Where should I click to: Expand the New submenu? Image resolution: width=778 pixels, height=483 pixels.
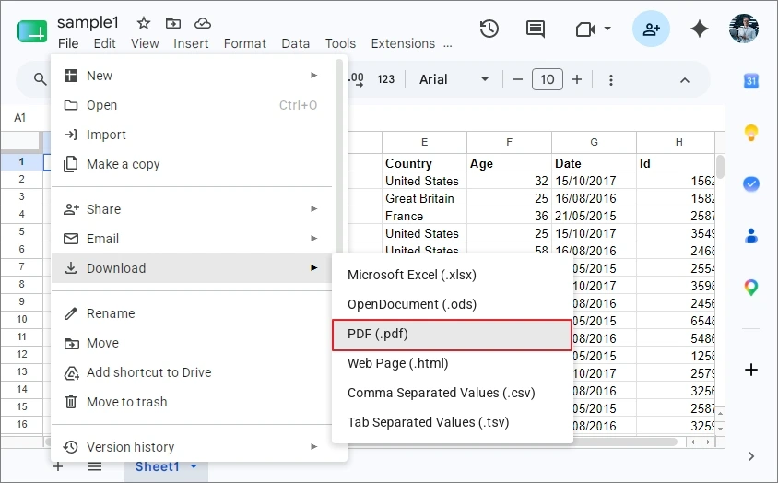pos(192,76)
